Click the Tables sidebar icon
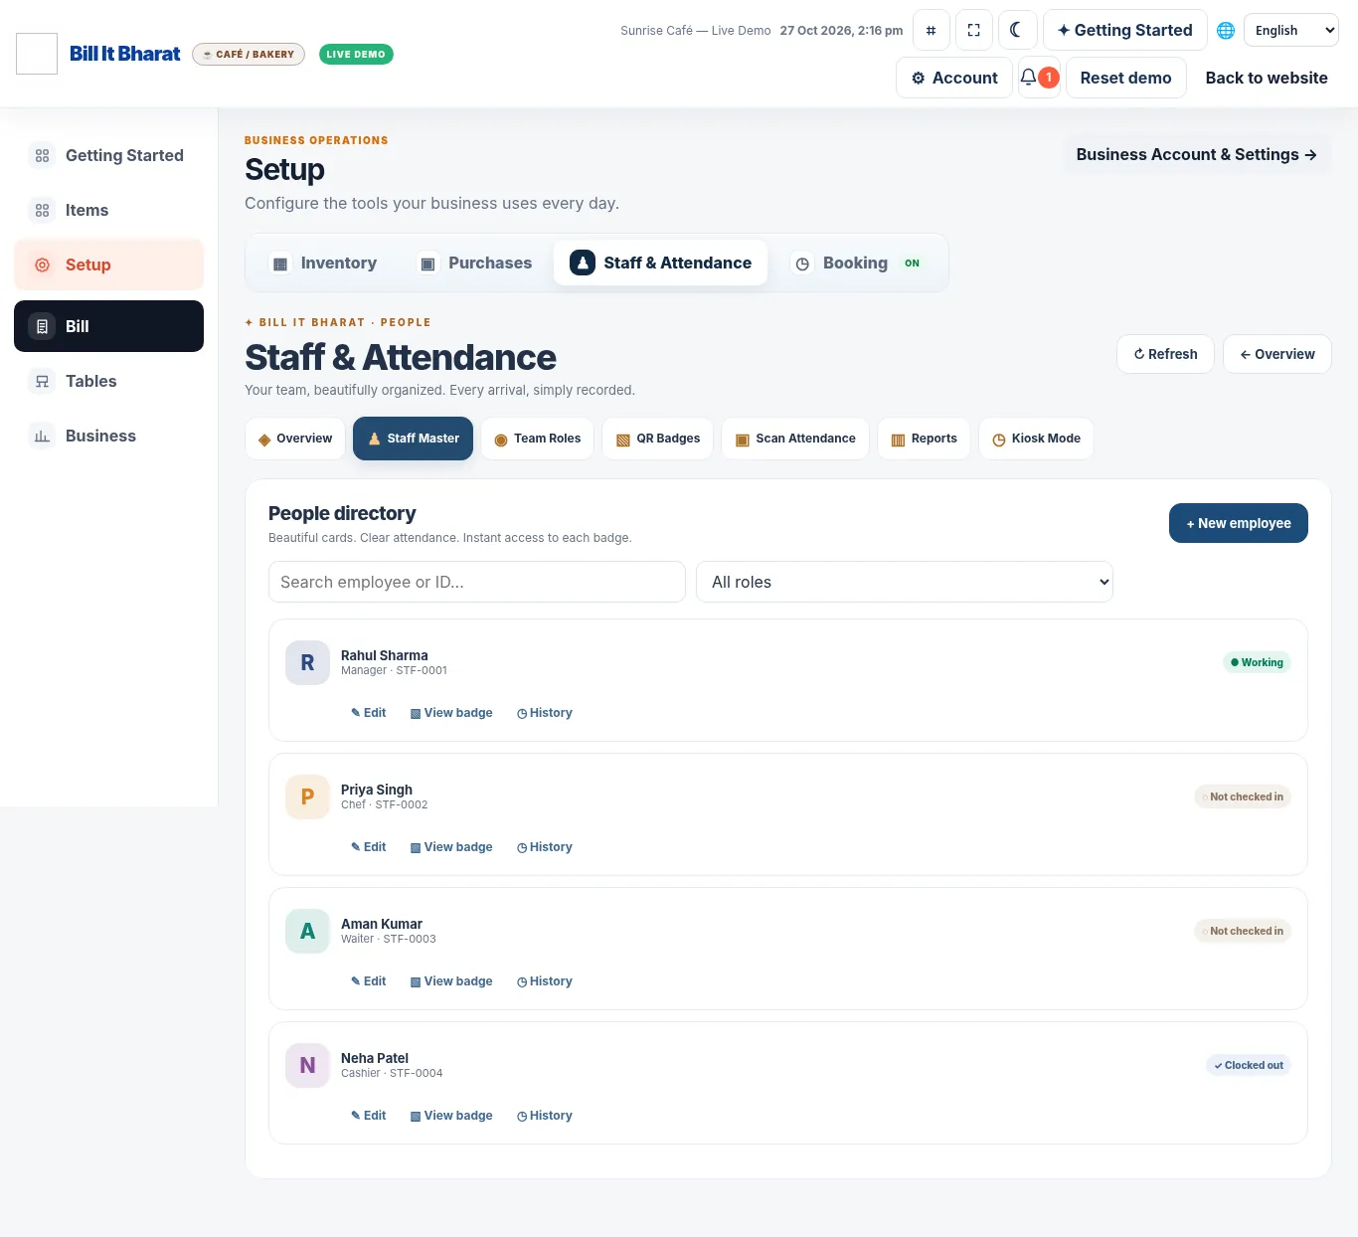The image size is (1358, 1237). tap(42, 381)
